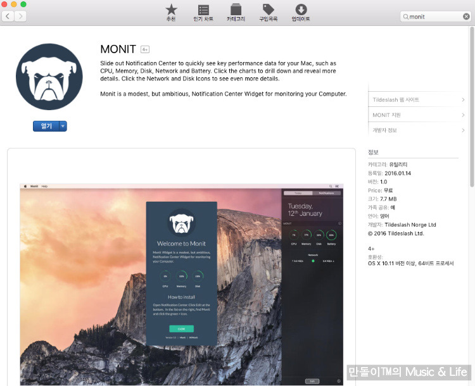
Task: Click the copyright text 2016 Tildeslash Ltd.
Action: [x=396, y=233]
